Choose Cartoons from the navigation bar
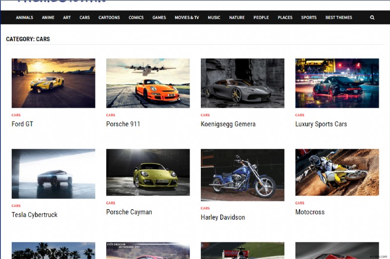Screen dimensions: 390x259 109,18
